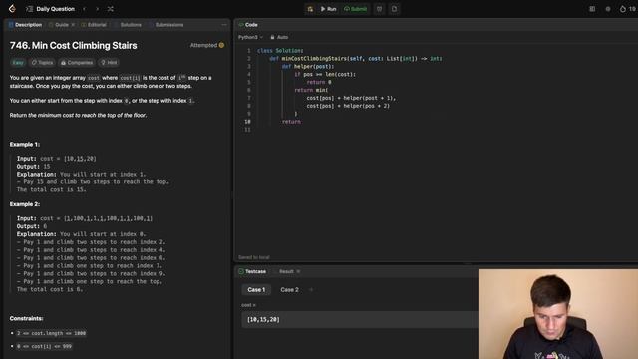Open the problem list panel icon

coord(29,9)
